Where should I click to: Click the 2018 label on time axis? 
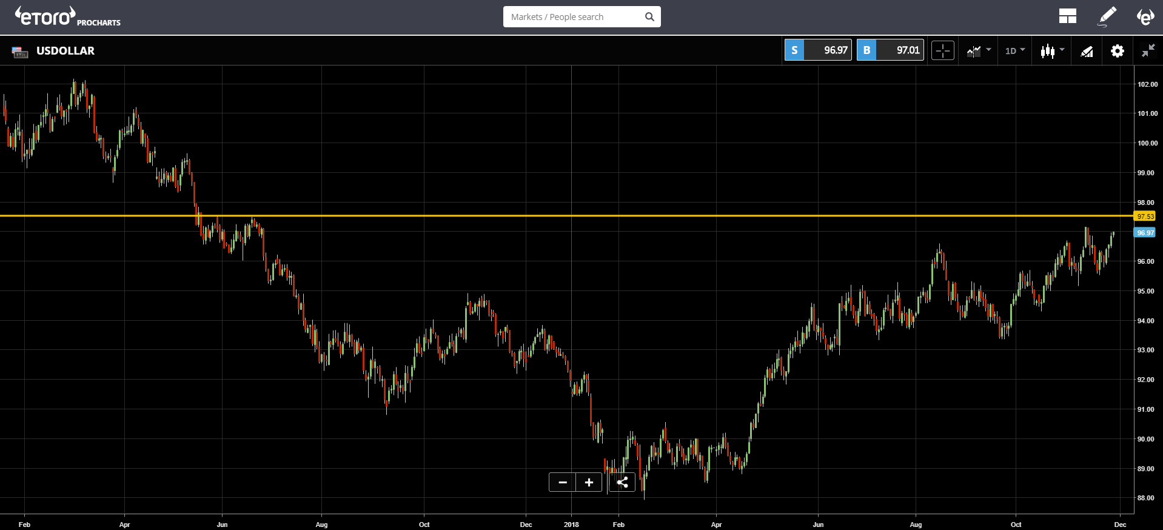click(571, 525)
